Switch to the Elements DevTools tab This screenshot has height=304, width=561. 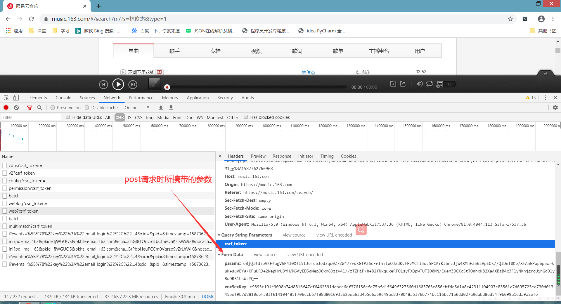[38, 98]
